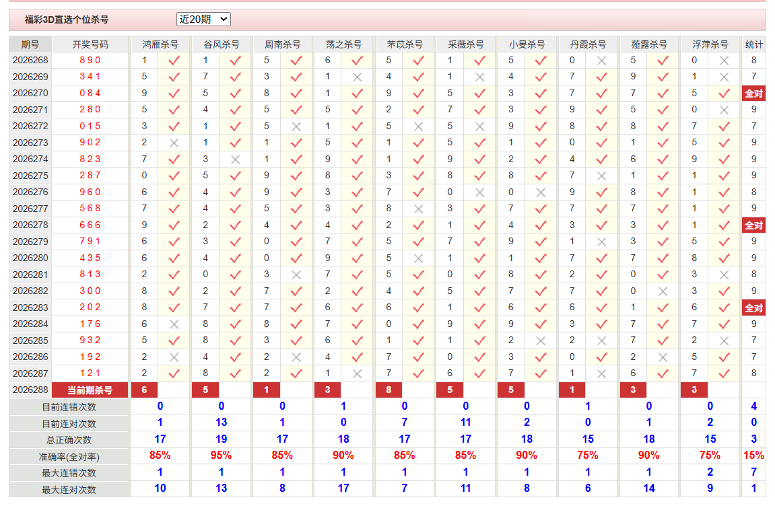Image resolution: width=775 pixels, height=508 pixels.
Task: Click the 全对 badge in row 2026278
Action: click(x=753, y=225)
